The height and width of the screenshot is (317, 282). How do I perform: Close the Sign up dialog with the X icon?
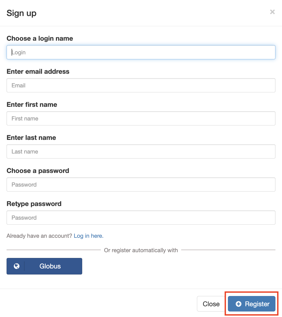click(x=272, y=12)
